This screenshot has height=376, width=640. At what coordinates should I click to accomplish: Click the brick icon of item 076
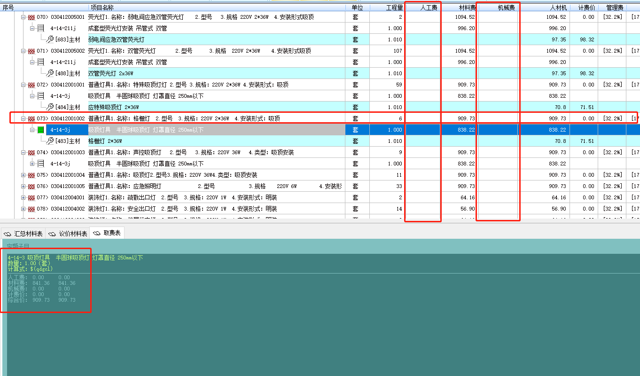31,187
